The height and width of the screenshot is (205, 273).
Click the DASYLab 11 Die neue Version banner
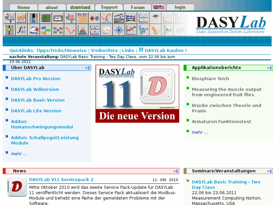click(137, 94)
